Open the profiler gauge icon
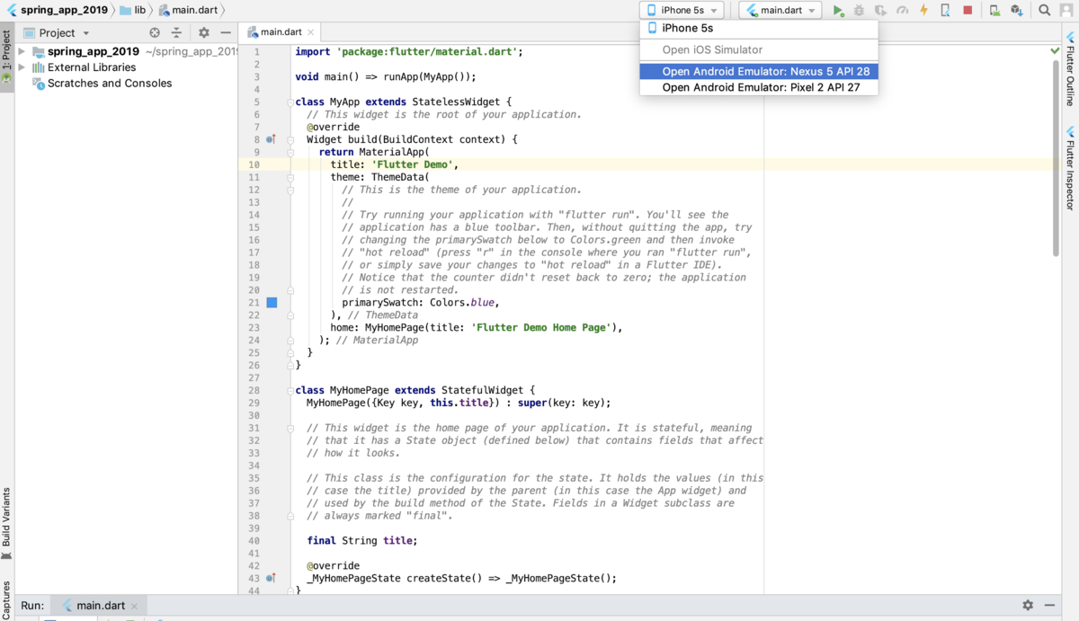The width and height of the screenshot is (1079, 621). point(903,11)
